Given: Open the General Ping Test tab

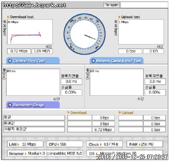Looking at the screenshot, I should point(33,61).
